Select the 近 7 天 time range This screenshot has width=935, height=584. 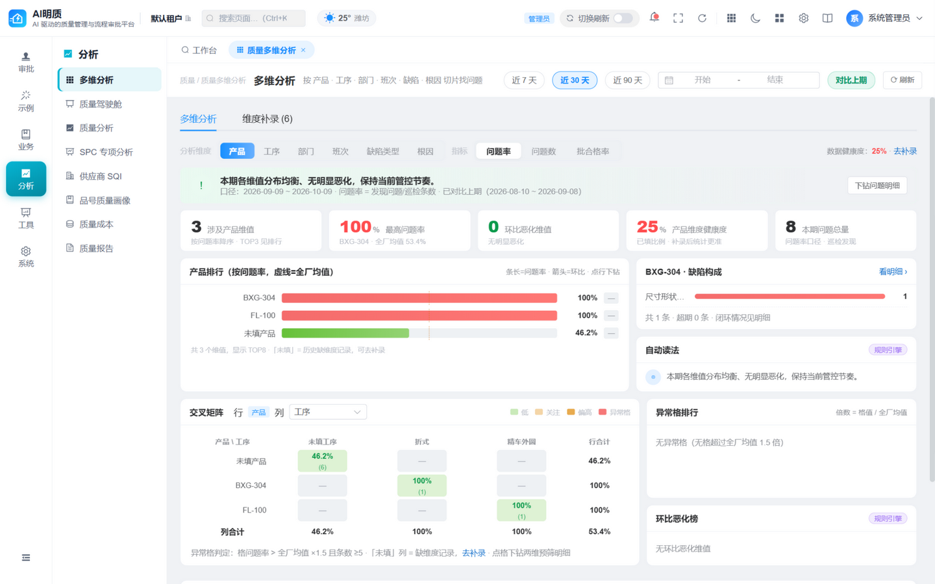click(524, 80)
